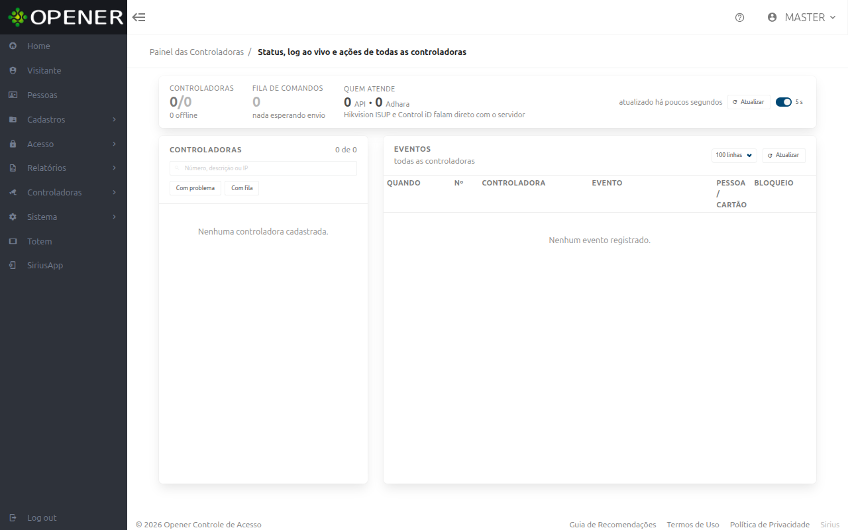Open the help question mark icon
This screenshot has width=848, height=530.
(x=740, y=18)
